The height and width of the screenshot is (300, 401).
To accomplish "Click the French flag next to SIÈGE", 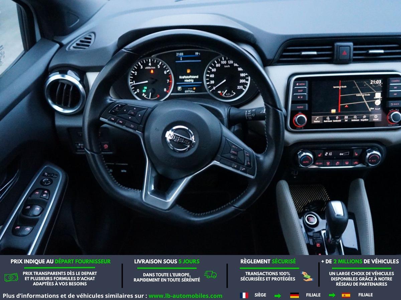I will pyautogui.click(x=244, y=295).
